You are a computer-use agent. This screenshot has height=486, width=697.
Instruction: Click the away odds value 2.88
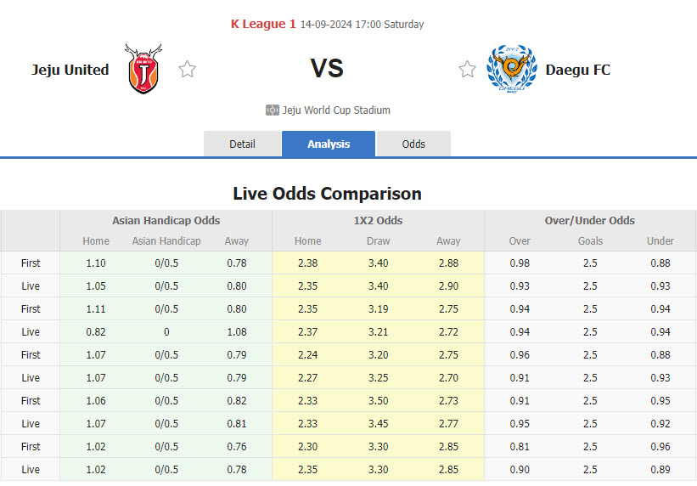448,263
